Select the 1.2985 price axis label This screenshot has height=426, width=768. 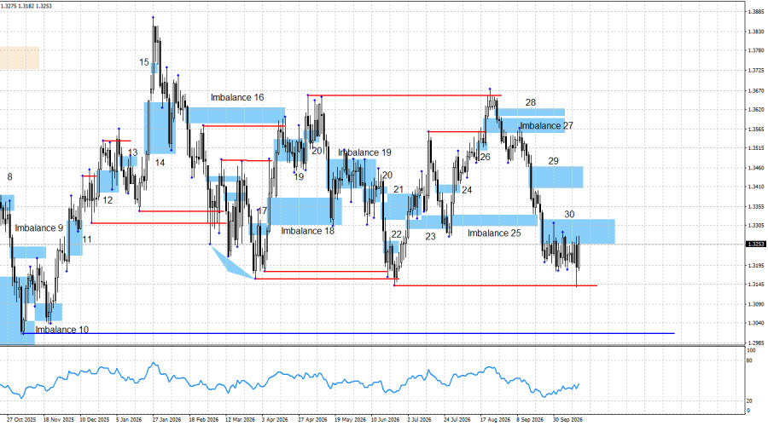(x=756, y=343)
